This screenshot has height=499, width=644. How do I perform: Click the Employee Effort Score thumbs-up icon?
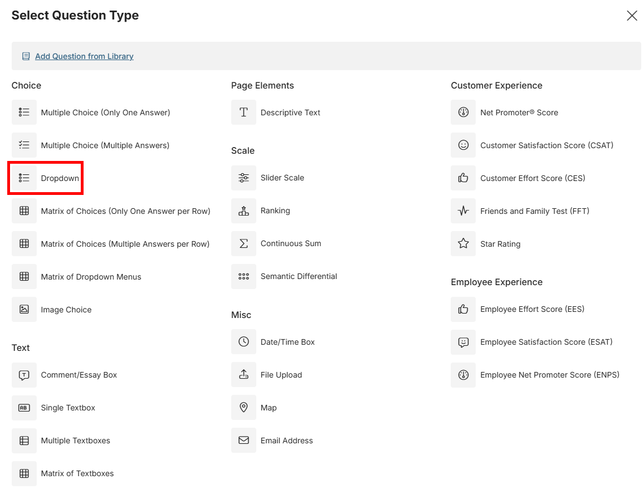(464, 309)
